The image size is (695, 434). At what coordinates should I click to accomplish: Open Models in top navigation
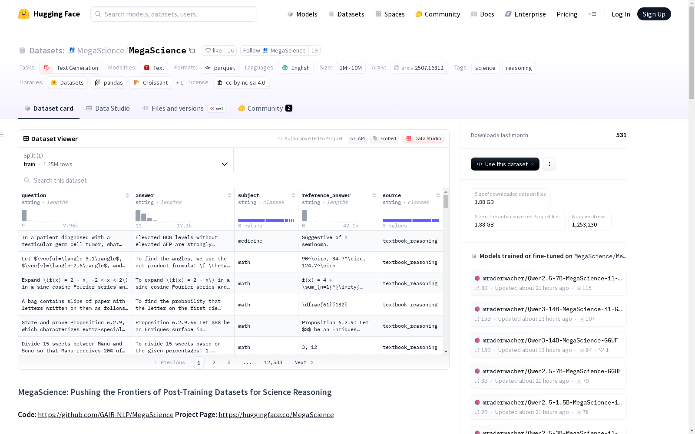pos(302,14)
